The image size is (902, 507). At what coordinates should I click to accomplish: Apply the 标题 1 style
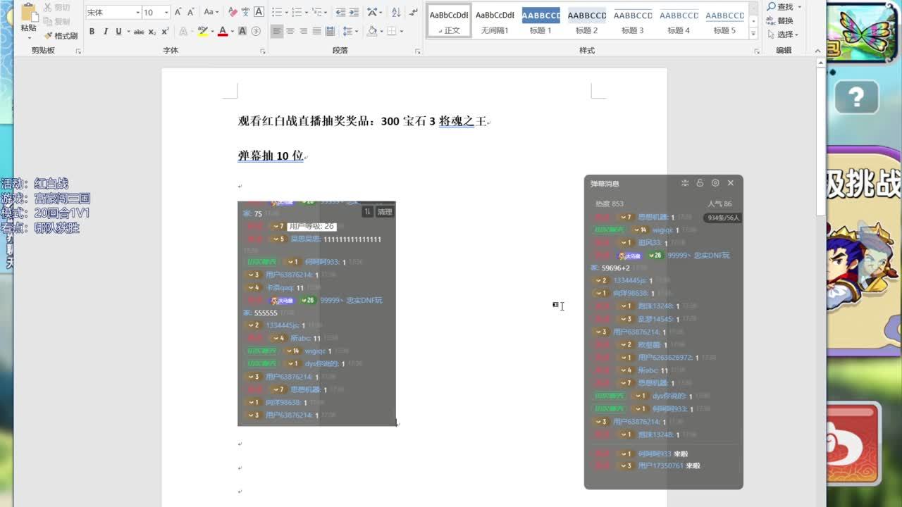540,21
